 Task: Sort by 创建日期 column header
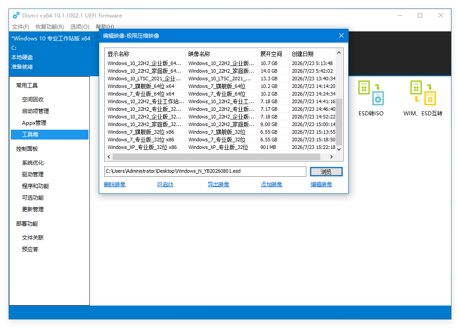tap(312, 54)
